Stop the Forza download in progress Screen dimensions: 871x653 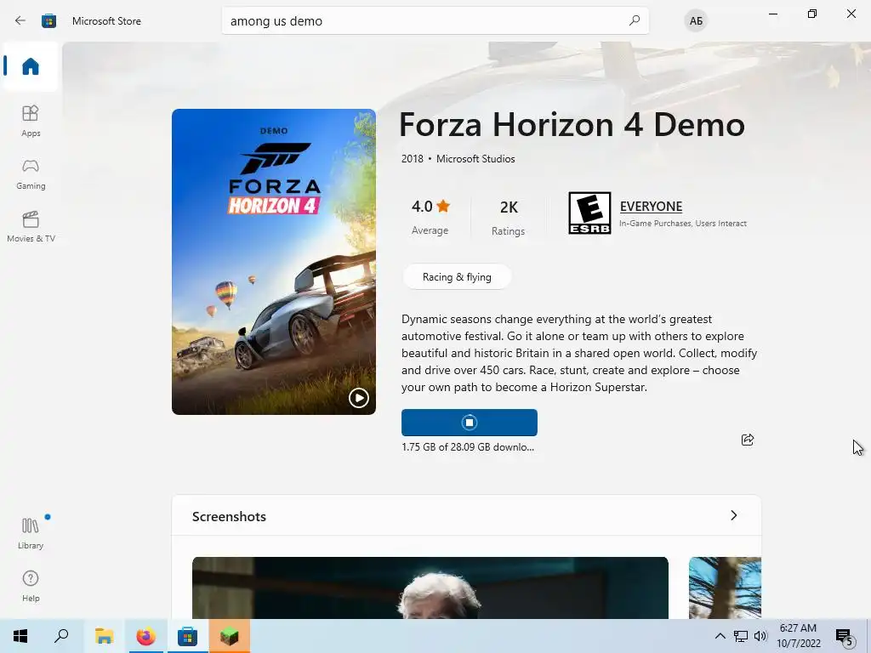point(470,423)
